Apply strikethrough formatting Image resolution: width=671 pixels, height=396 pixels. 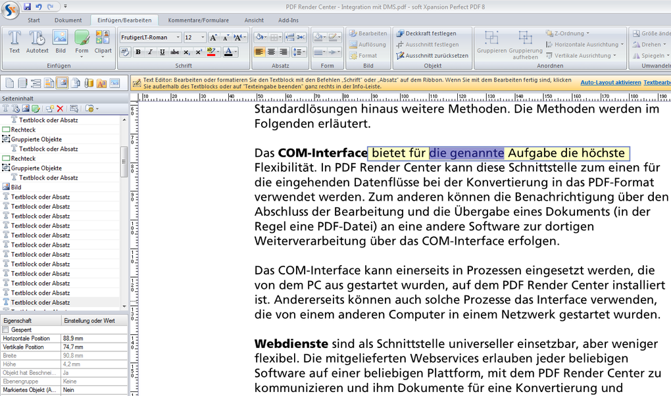[174, 52]
